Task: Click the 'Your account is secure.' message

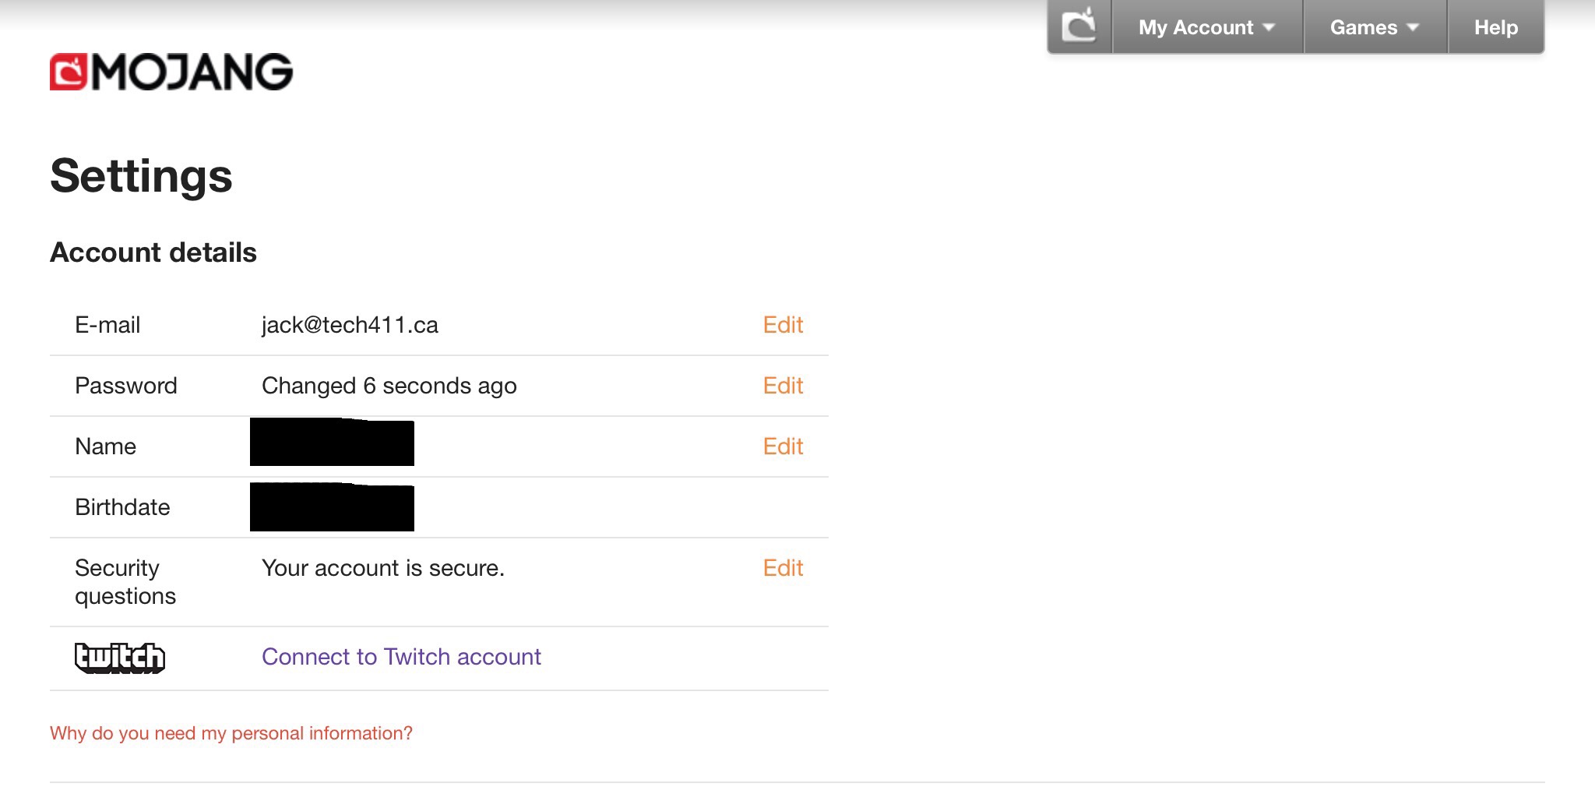Action: [x=383, y=568]
